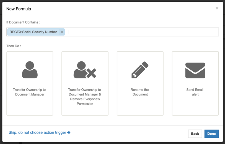Screen dimensions: 225x144
Task: Click 'Skip, do not choose action trigger' link
Action: click(37, 132)
